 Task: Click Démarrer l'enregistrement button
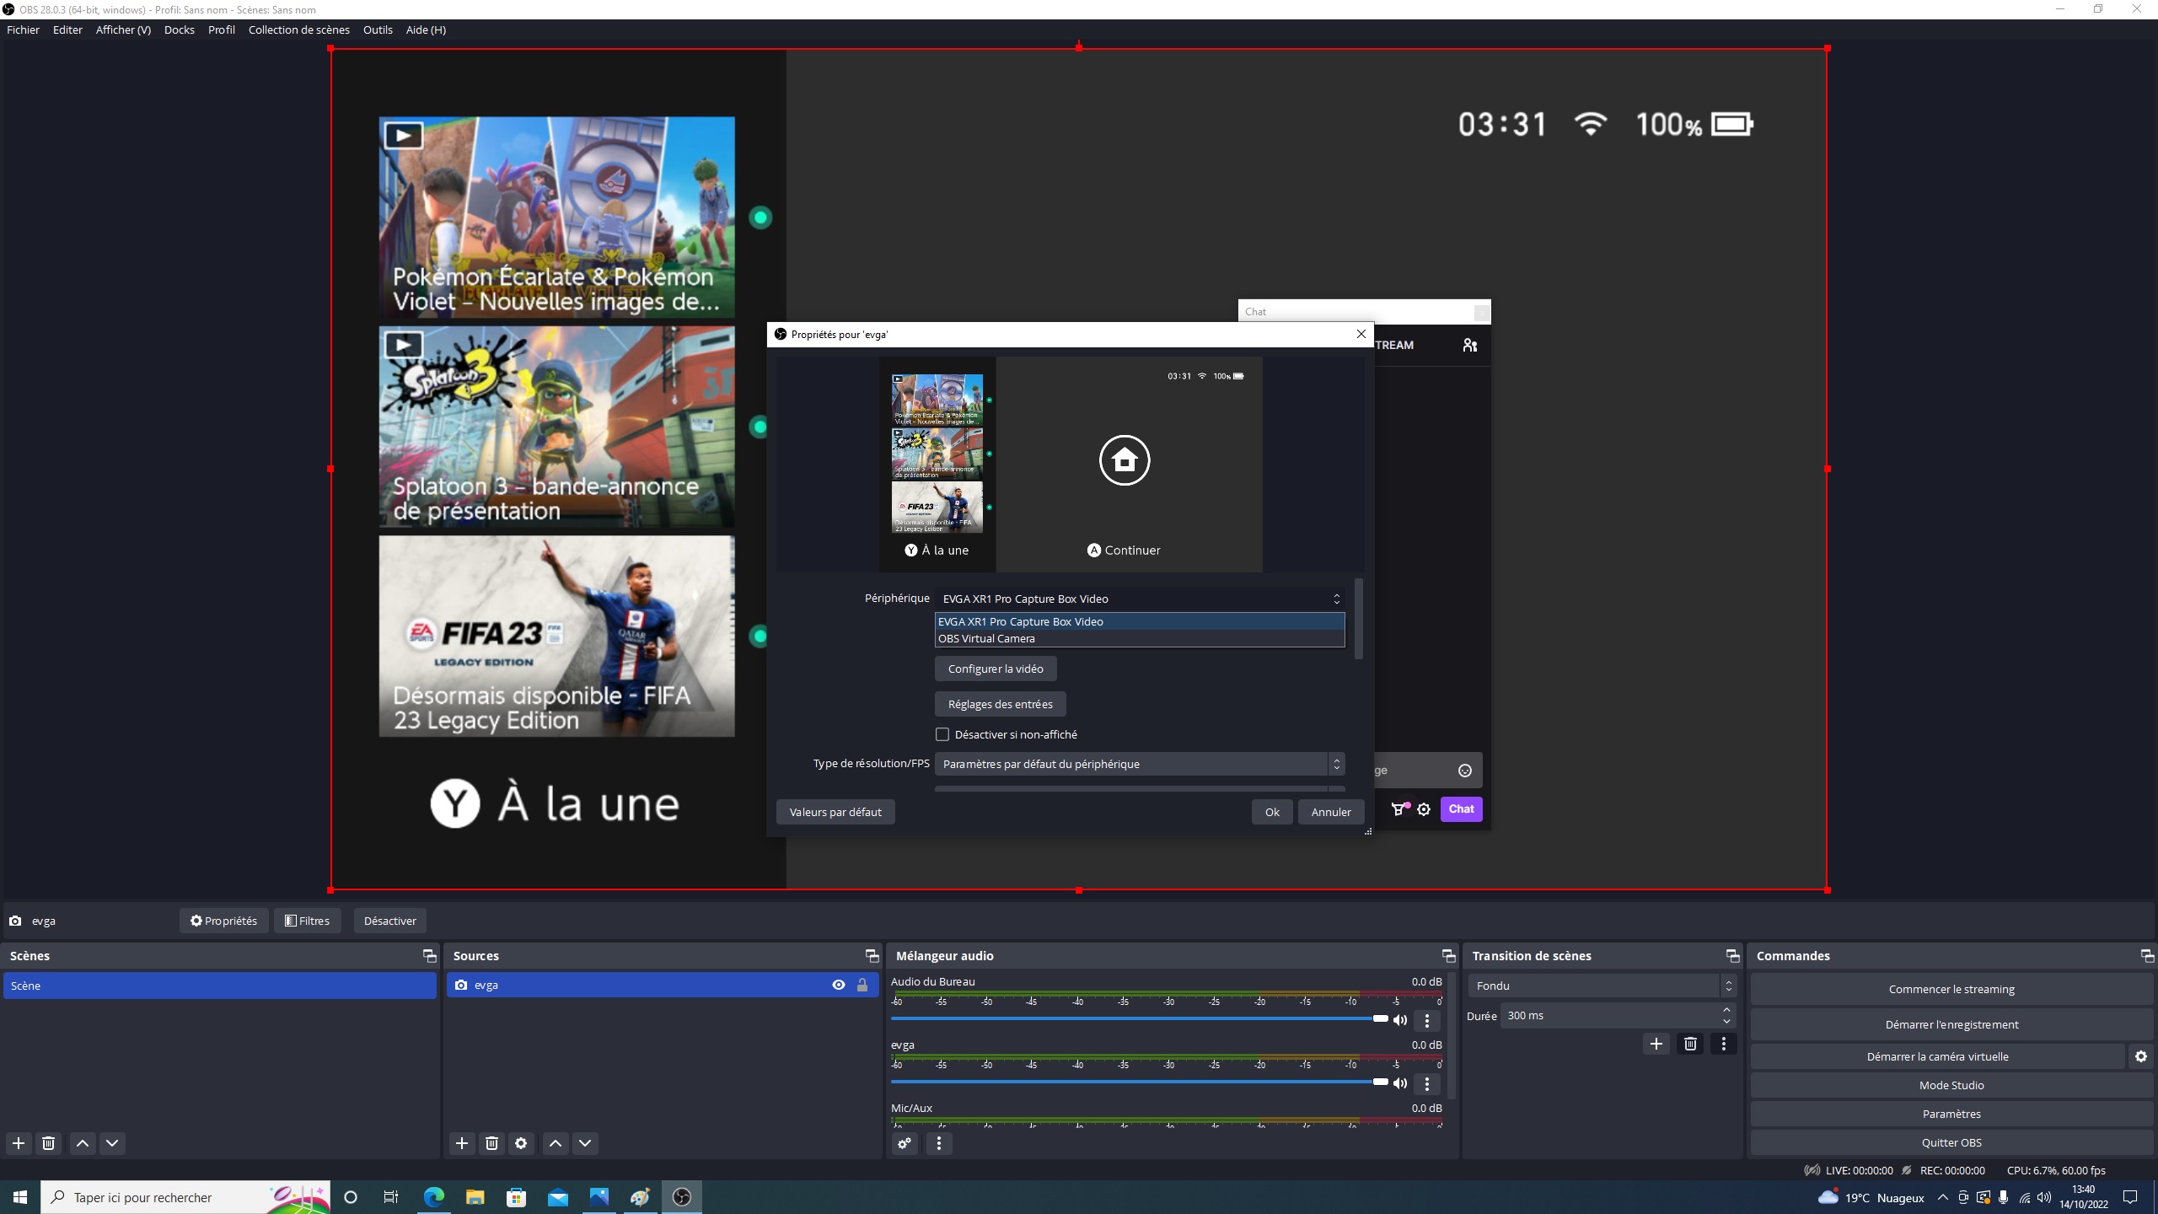click(1951, 1024)
